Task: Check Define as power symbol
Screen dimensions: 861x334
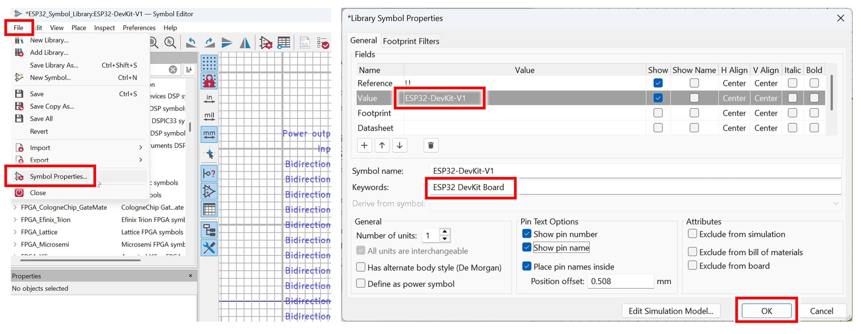Action: [361, 283]
